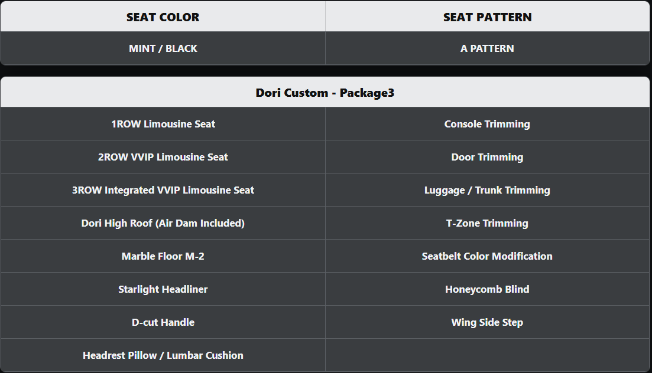Click the Dori Custom - Package3 heading
This screenshot has width=652, height=373.
[x=325, y=93]
